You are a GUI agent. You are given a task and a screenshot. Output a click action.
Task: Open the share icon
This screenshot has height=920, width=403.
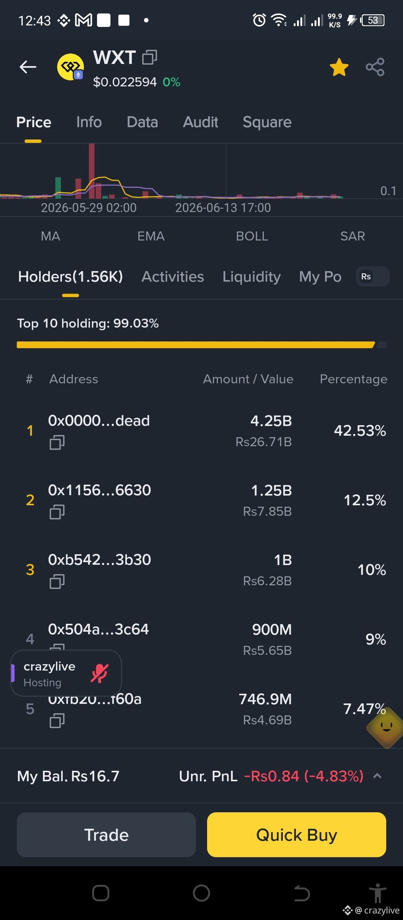(375, 67)
